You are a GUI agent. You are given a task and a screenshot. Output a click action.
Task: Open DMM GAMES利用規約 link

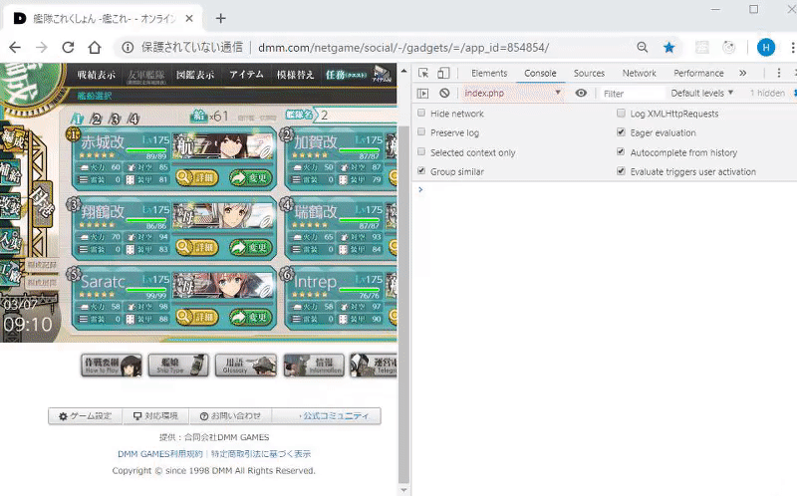[160, 454]
